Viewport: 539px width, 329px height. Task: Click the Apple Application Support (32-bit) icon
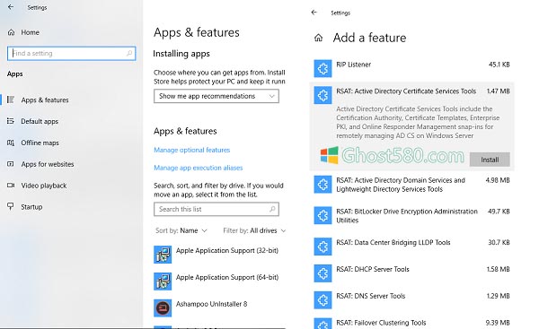tap(163, 255)
